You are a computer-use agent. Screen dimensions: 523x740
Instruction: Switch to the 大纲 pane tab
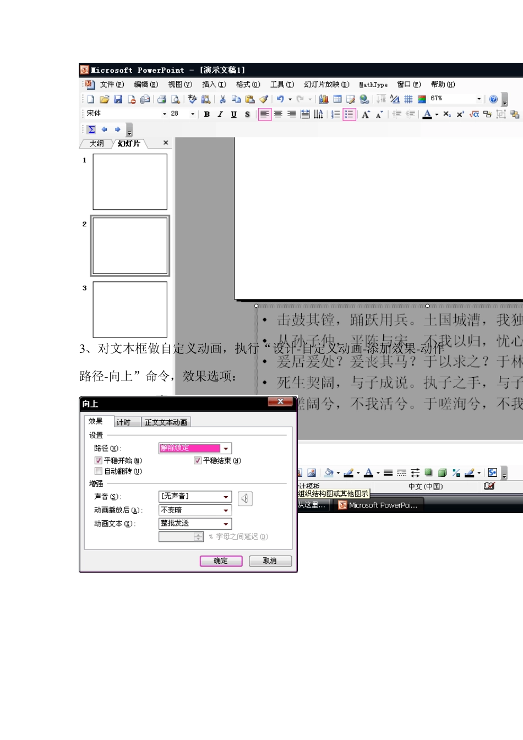click(x=96, y=143)
